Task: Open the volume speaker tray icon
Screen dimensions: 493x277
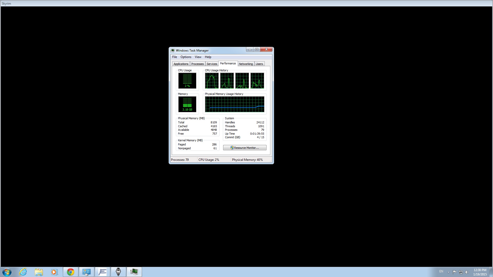Action: point(467,272)
